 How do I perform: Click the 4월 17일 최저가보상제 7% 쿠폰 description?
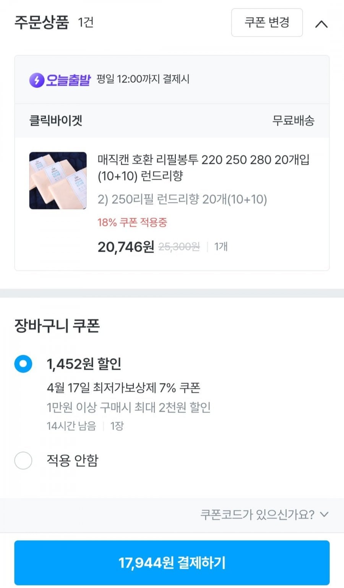123,388
